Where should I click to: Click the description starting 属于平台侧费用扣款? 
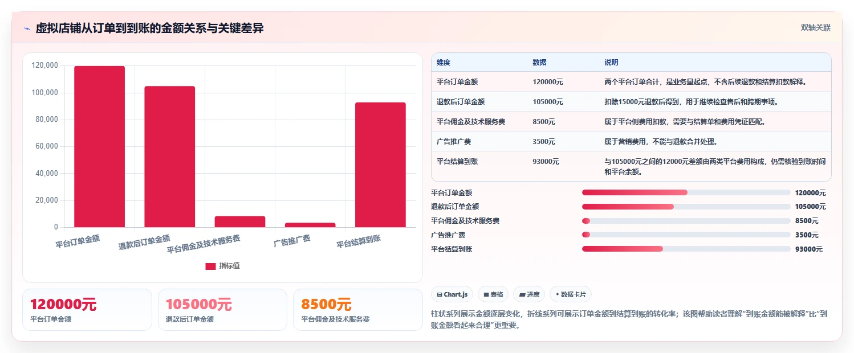point(685,122)
